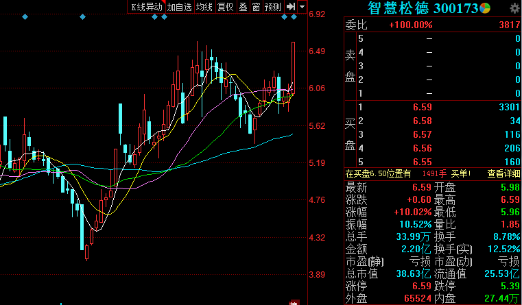Click bid volume 116
The image size is (522, 305).
pyautogui.click(x=512, y=134)
